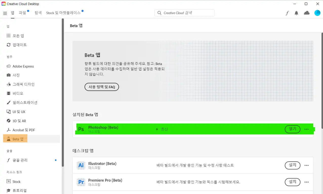
Task: Open more options for Photoshop (Beta)
Action: [307, 129]
